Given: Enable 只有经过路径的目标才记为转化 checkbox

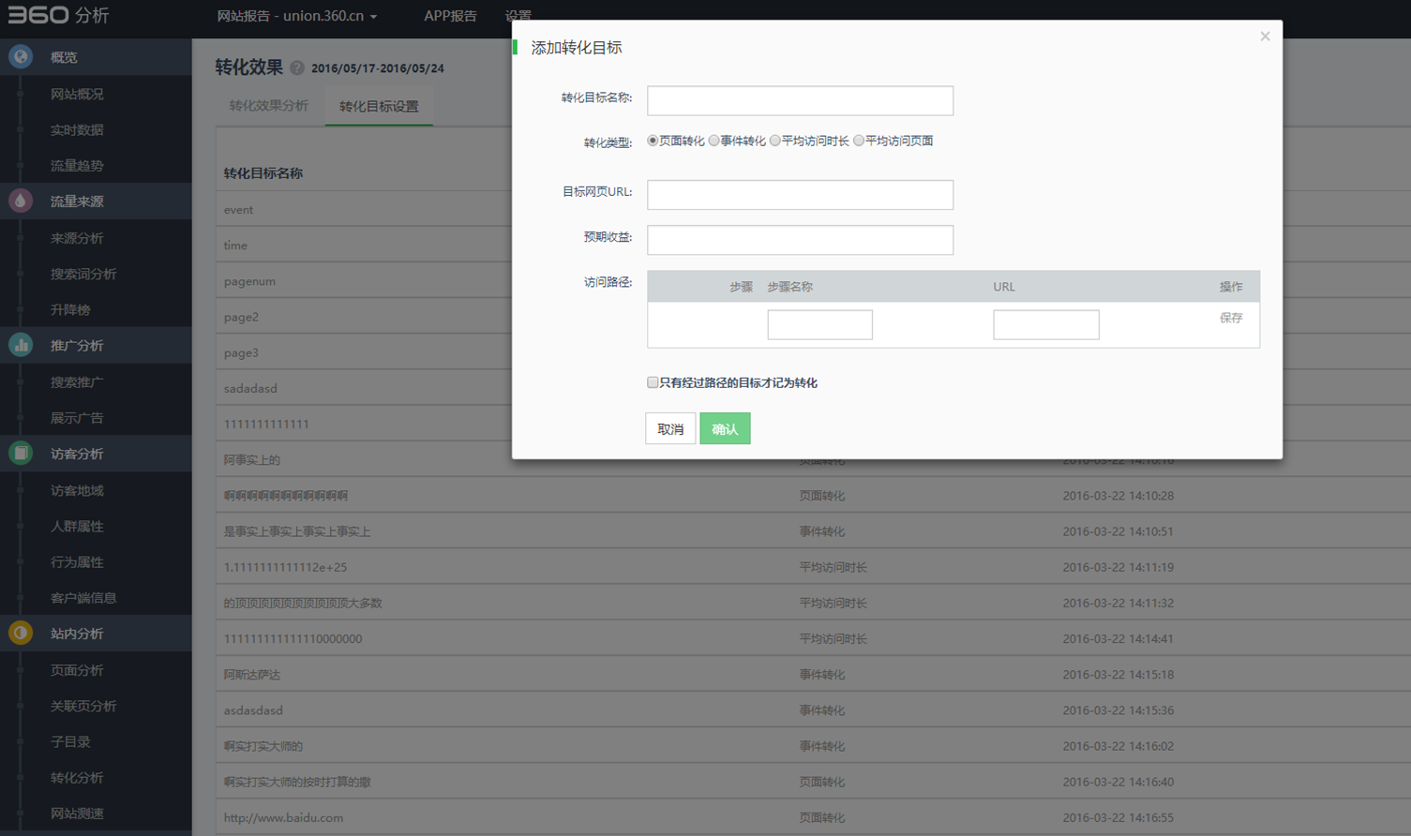Looking at the screenshot, I should click(x=653, y=382).
